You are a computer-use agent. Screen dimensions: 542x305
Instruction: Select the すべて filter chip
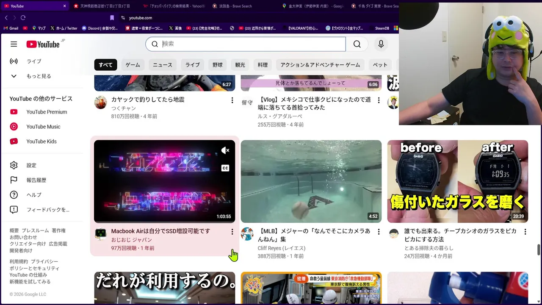click(105, 65)
